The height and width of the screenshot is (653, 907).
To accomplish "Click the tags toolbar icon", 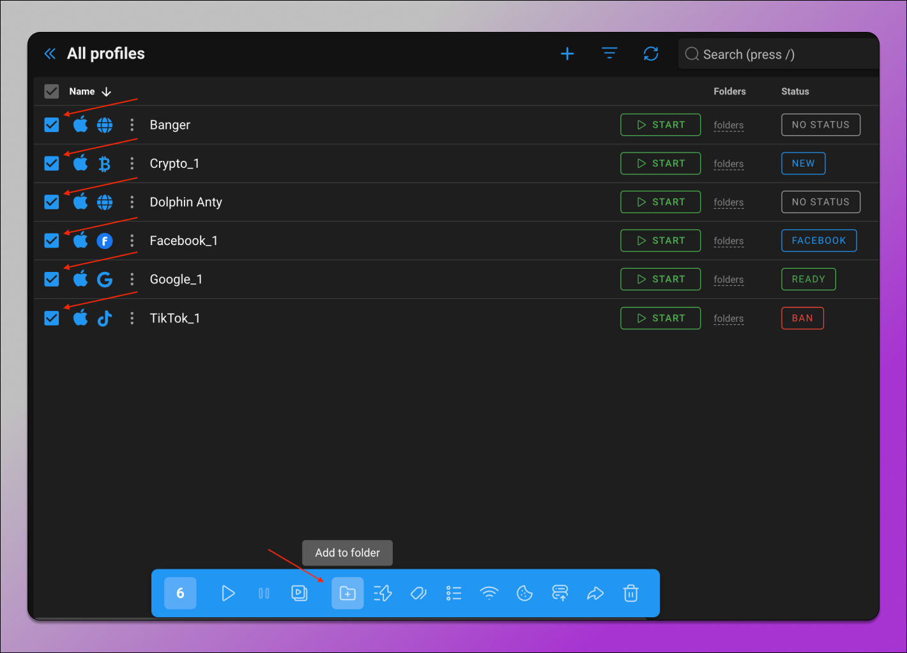I will tap(418, 593).
